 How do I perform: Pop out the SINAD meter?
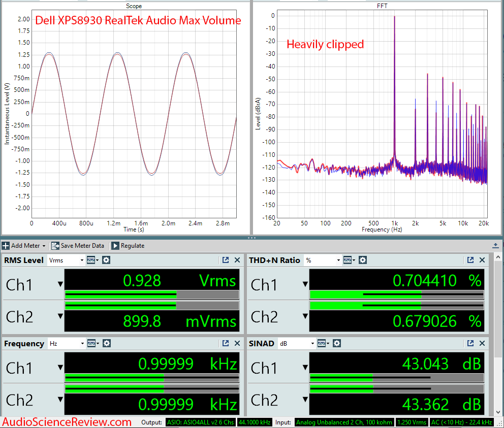tap(470, 343)
